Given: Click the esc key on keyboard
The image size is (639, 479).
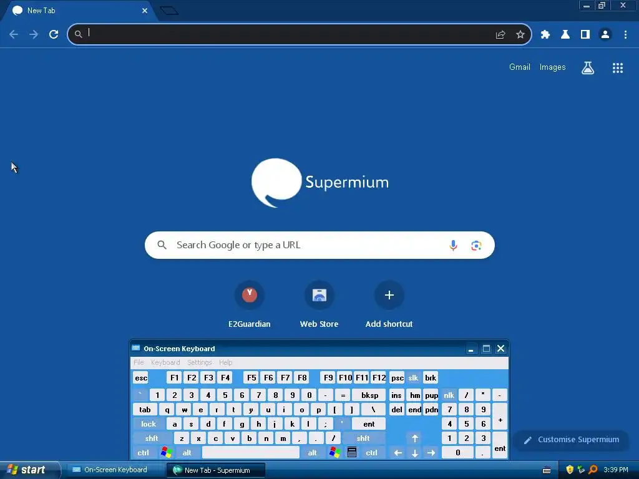Looking at the screenshot, I should click(x=141, y=377).
